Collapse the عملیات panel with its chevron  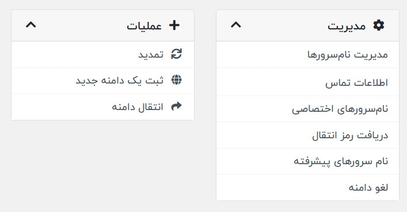(x=31, y=25)
